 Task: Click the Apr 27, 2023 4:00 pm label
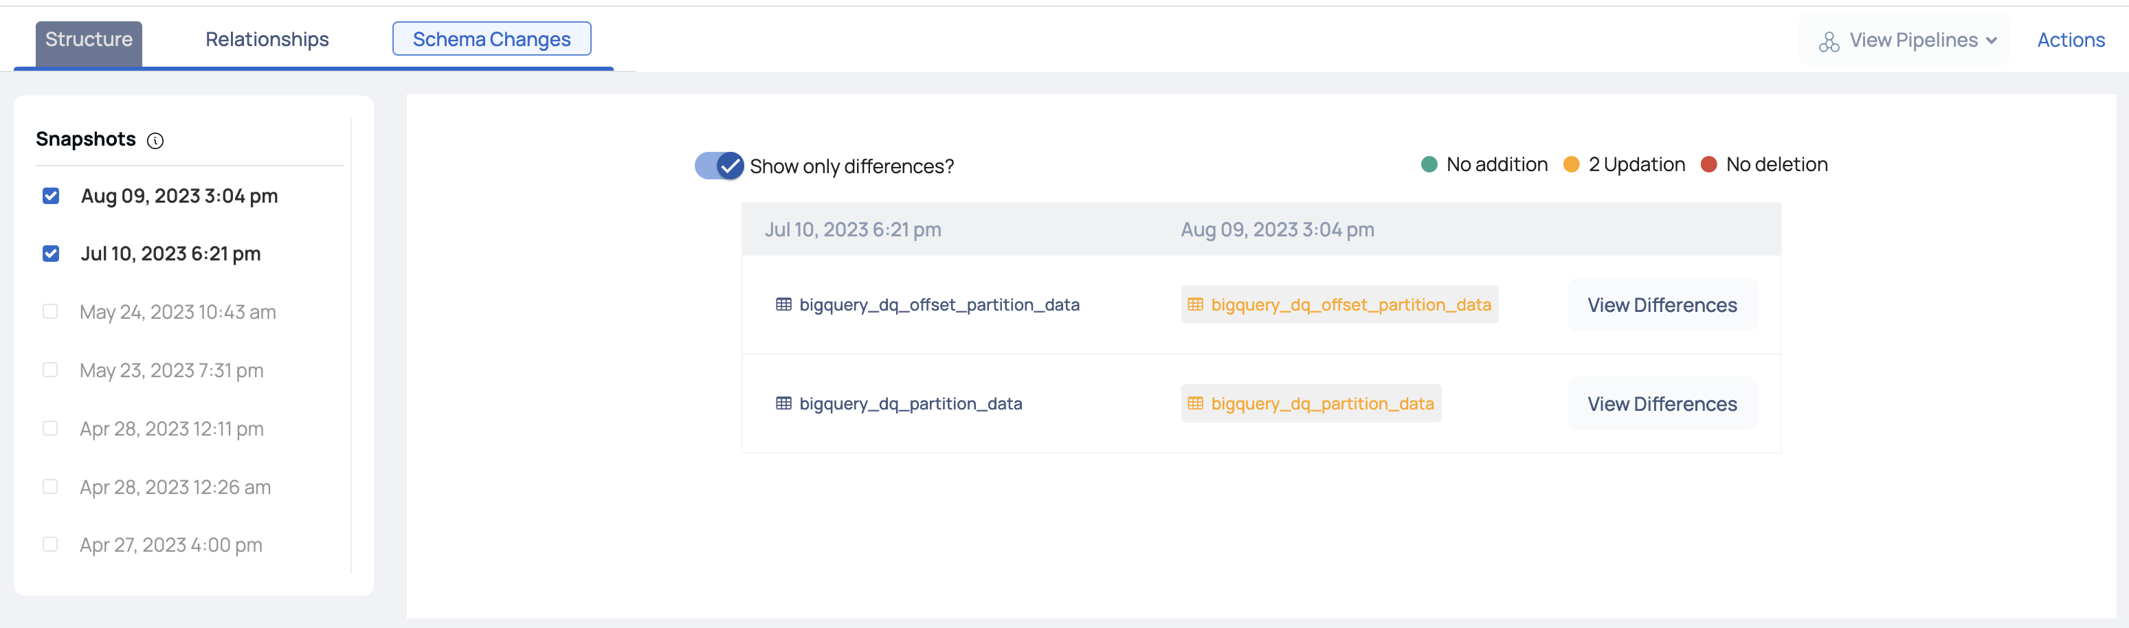tap(171, 546)
